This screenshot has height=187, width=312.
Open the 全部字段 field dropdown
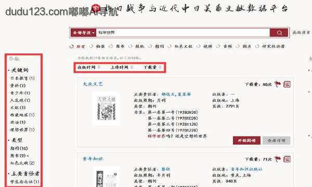pos(83,33)
